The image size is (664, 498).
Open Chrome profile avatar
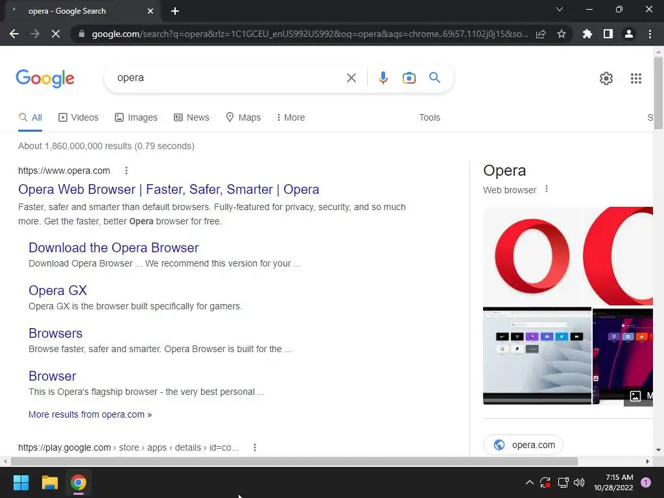pyautogui.click(x=629, y=34)
